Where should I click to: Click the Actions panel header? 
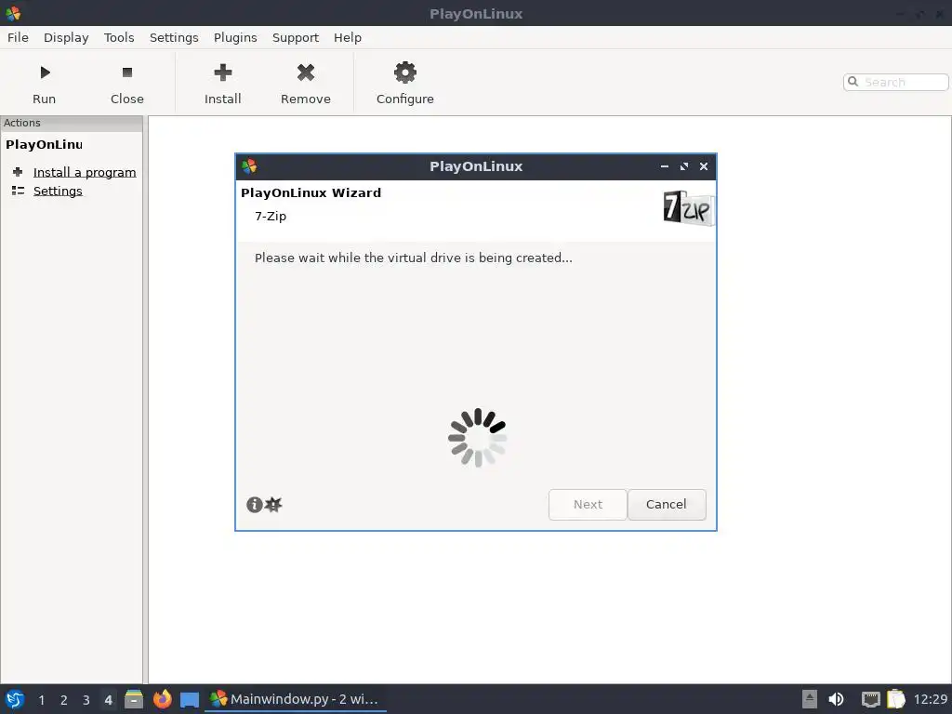[72, 123]
